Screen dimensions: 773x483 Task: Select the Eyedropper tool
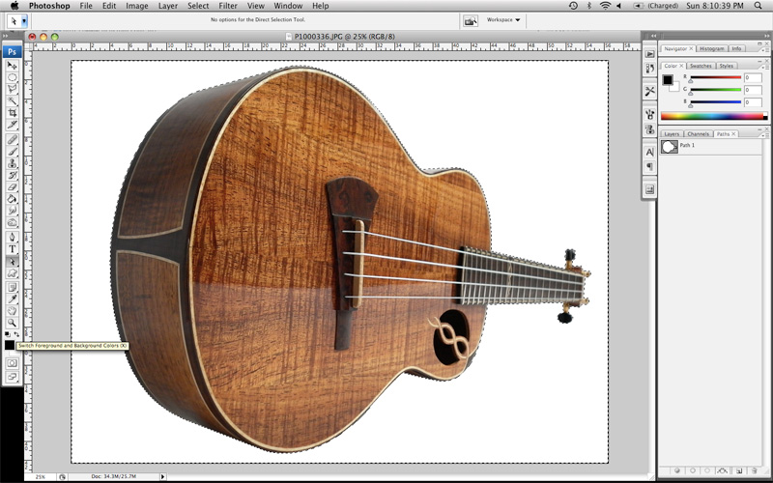point(12,299)
